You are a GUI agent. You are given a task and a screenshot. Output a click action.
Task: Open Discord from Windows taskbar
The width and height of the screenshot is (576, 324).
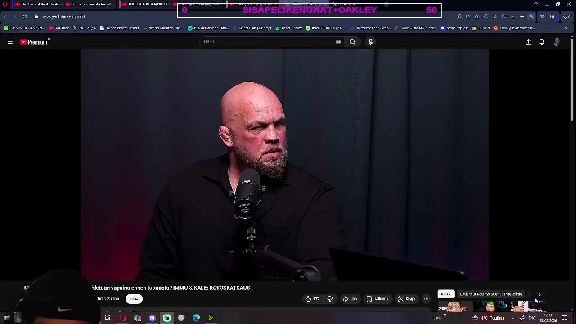click(152, 318)
